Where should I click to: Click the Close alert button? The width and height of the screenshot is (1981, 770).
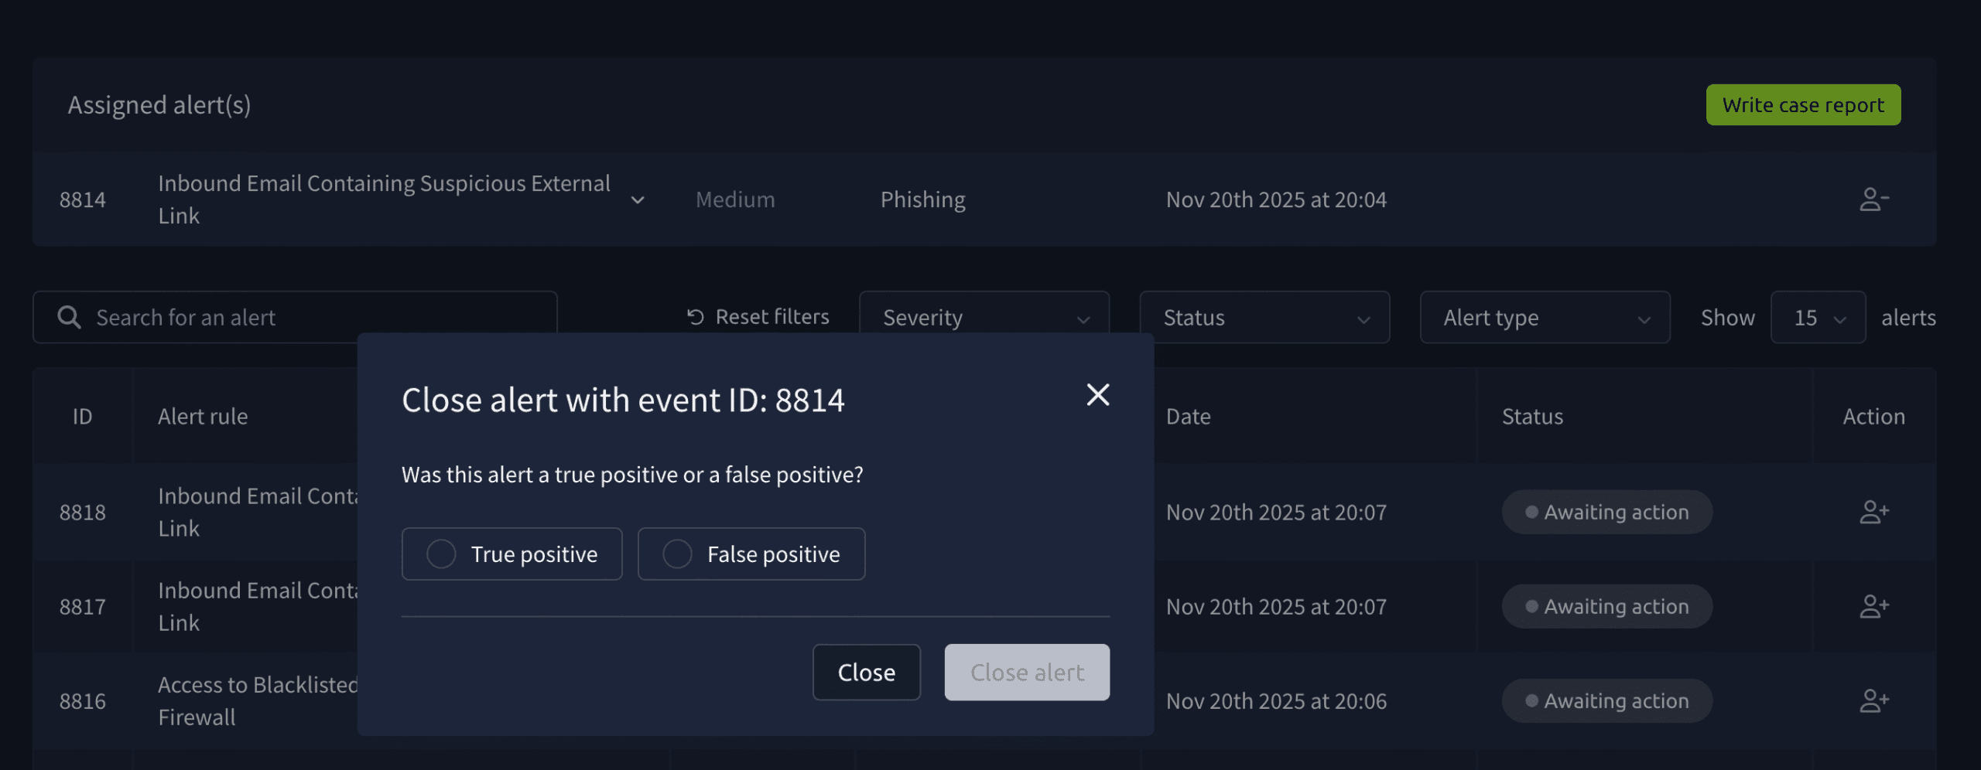pos(1026,672)
